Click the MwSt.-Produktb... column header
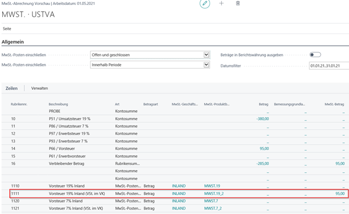 pos(217,104)
